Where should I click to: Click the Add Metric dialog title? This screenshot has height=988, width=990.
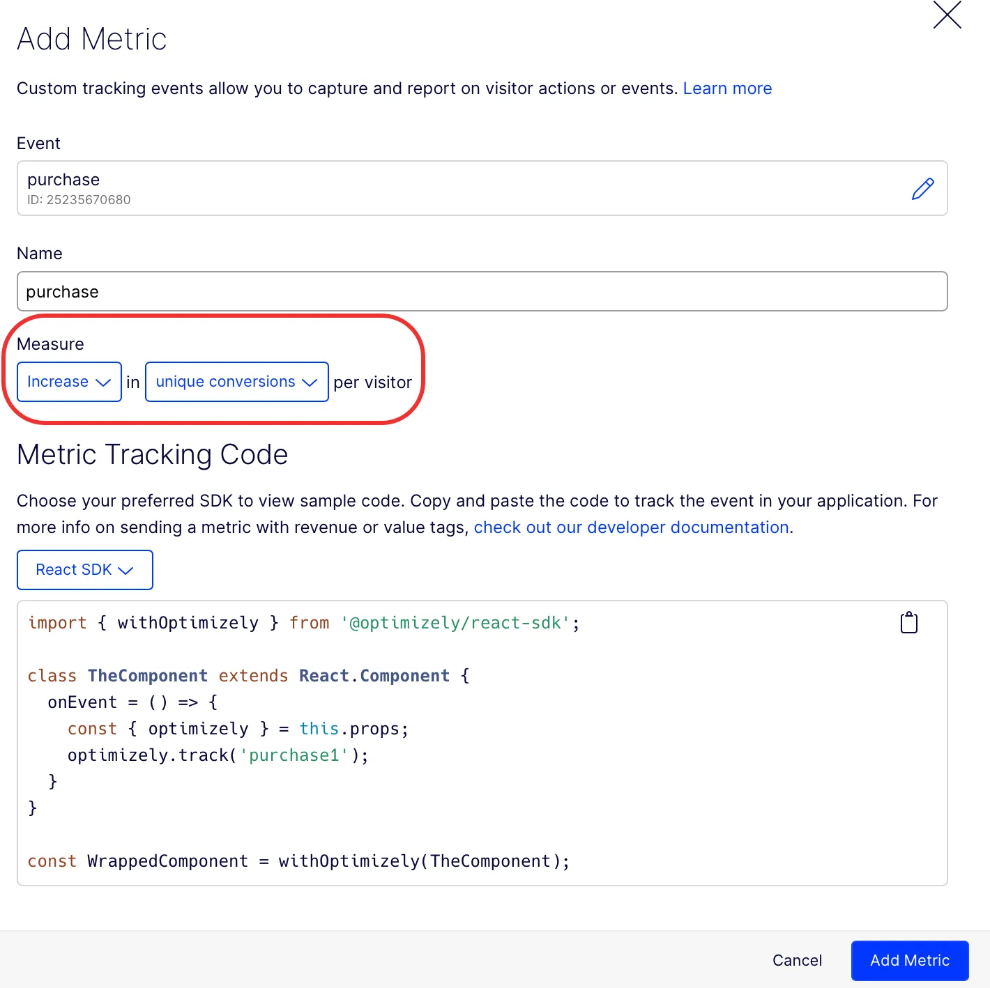pos(92,39)
